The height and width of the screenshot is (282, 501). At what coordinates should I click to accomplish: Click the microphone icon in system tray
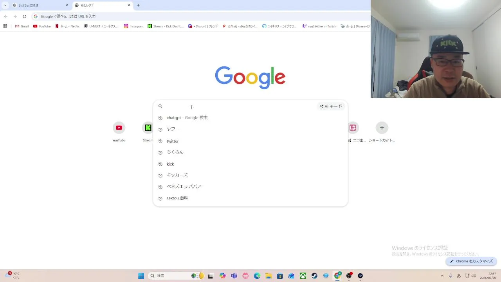(x=451, y=276)
